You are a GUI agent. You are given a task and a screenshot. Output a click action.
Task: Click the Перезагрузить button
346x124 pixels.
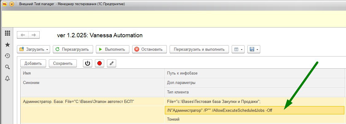point(73,49)
